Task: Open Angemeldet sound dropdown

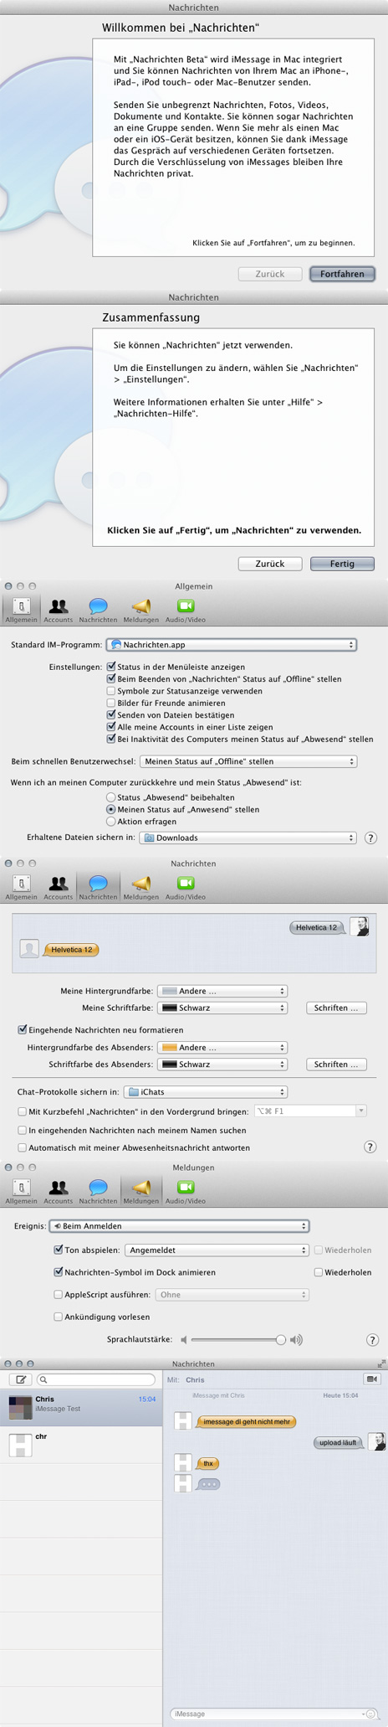Action: coord(217,1250)
